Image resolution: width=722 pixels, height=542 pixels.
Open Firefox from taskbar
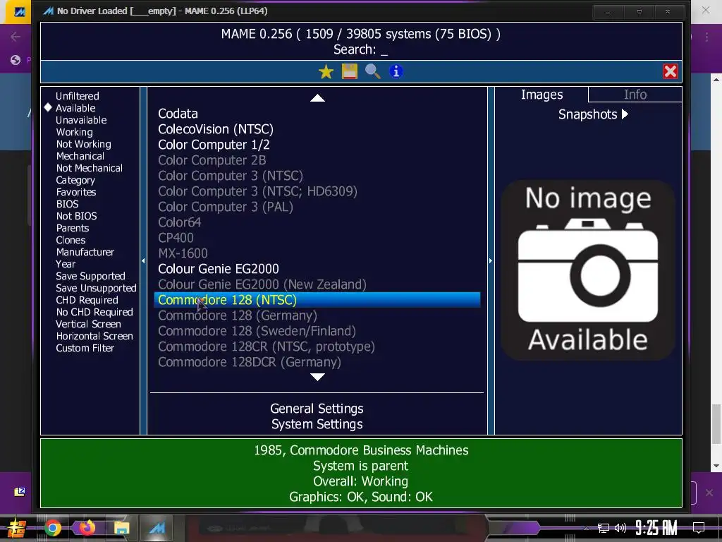(87, 528)
